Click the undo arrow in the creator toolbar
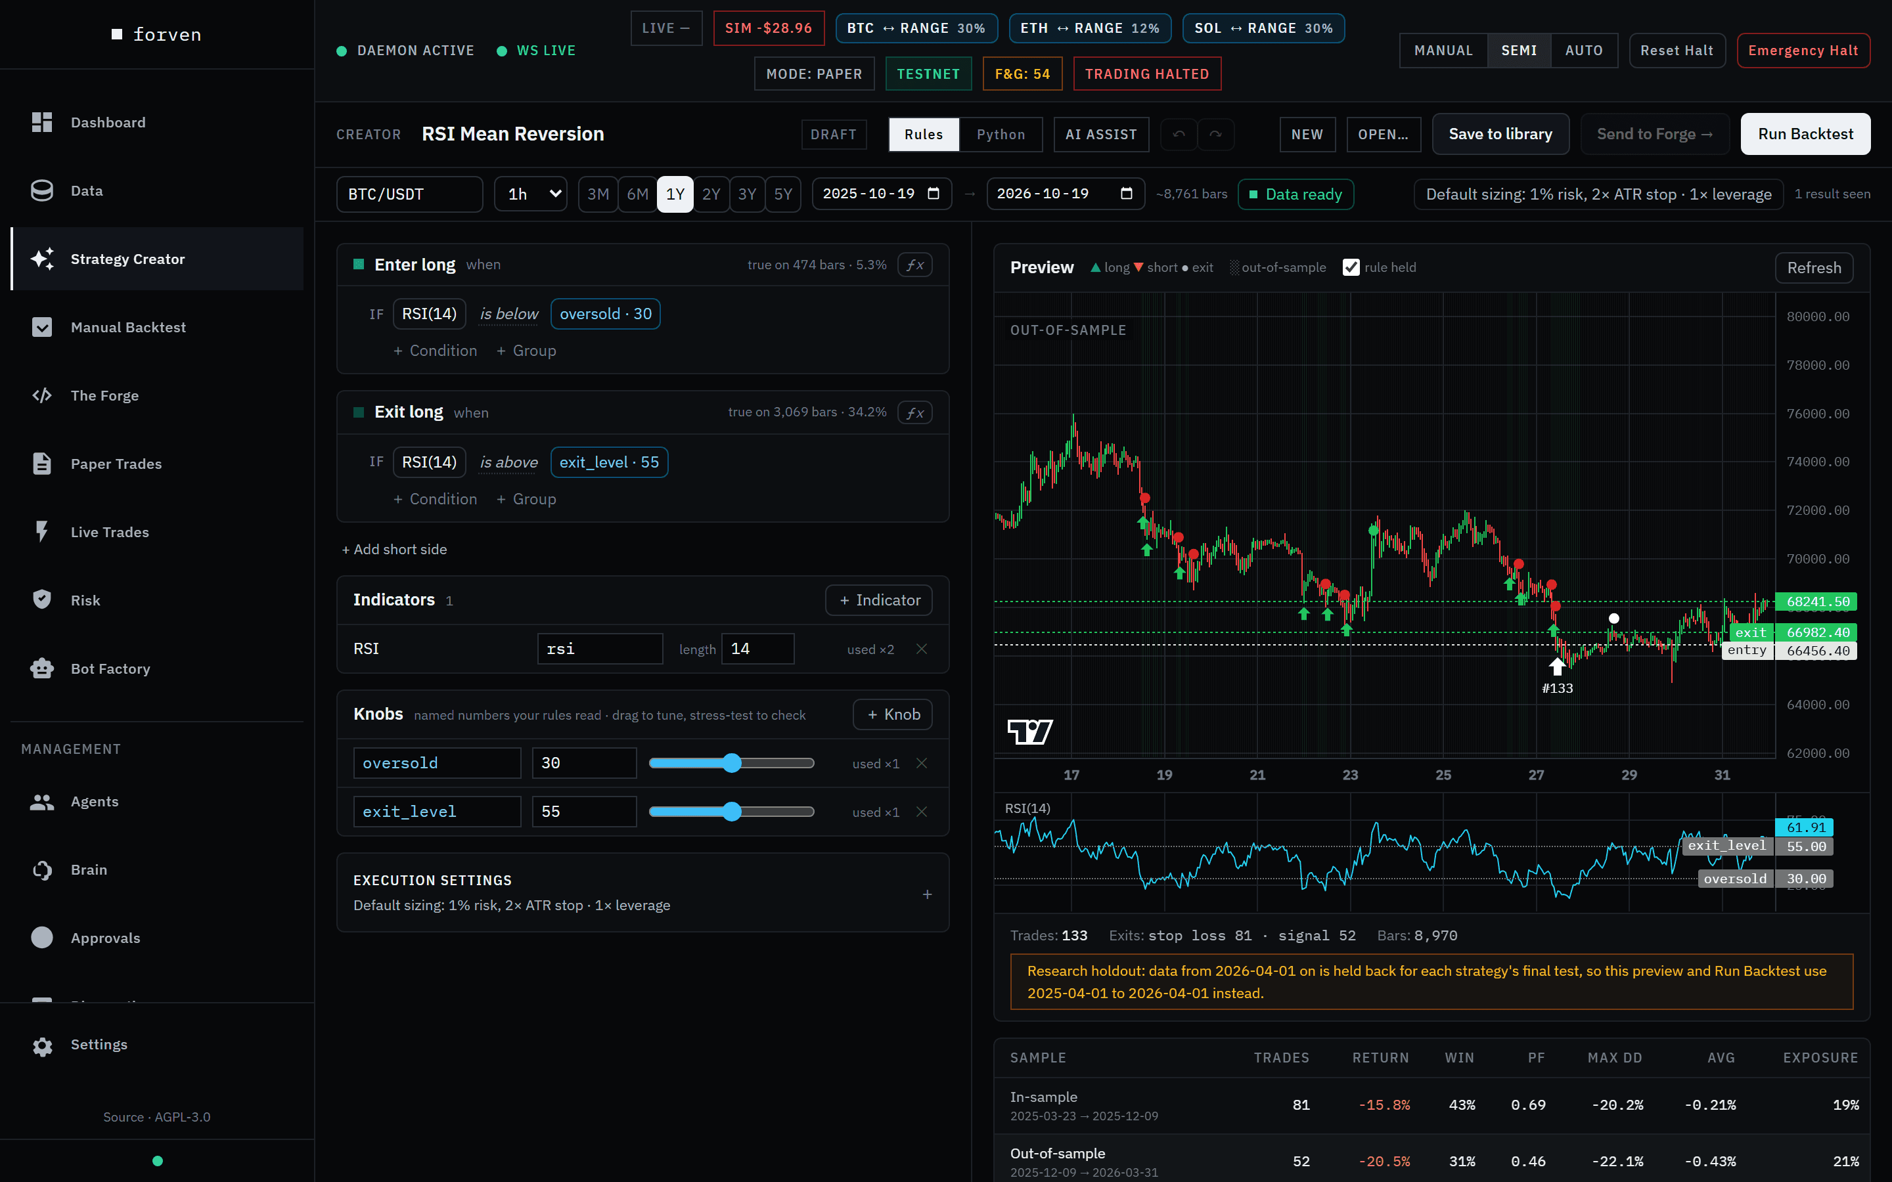1892x1182 pixels. [1179, 135]
